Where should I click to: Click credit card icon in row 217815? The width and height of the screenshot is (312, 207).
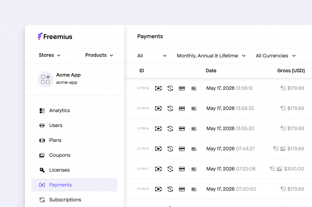182,109
